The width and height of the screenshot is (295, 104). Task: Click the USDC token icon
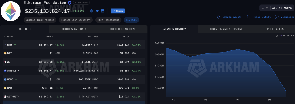tap(5, 79)
